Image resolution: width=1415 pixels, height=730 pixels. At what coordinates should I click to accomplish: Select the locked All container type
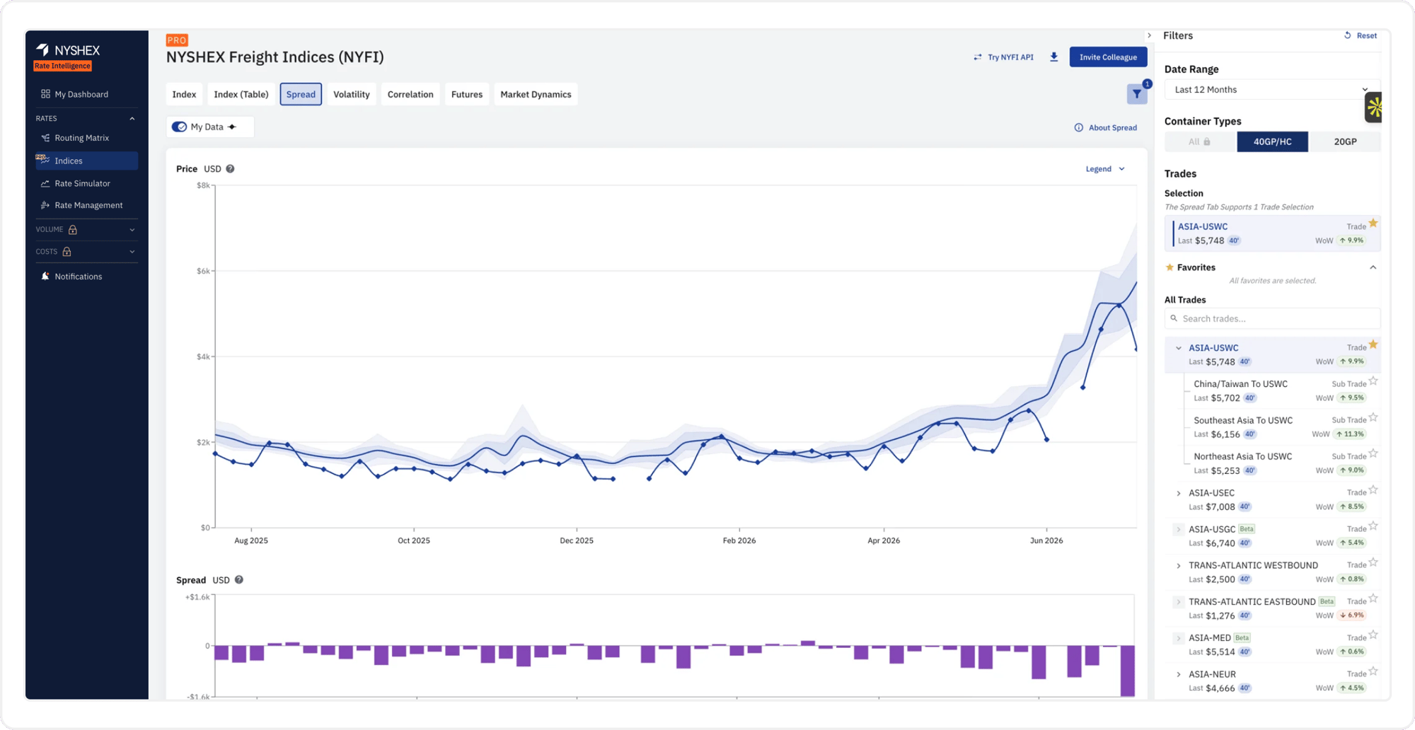click(x=1200, y=141)
